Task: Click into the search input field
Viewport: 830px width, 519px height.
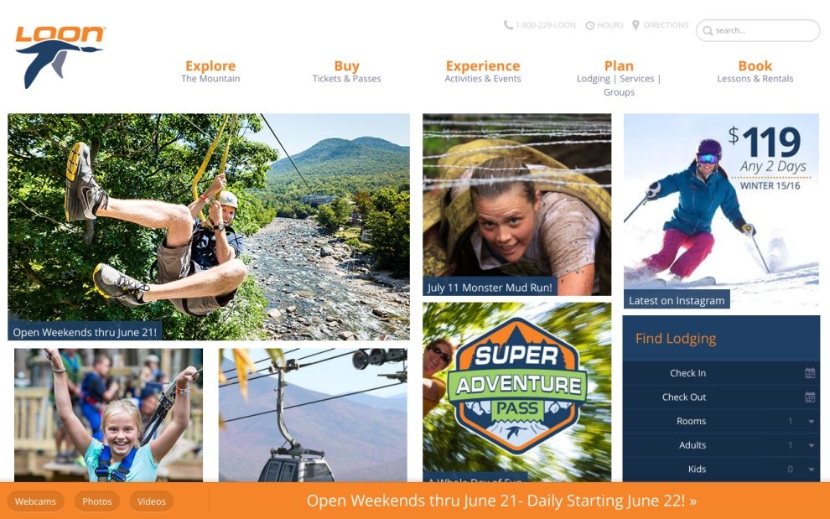Action: 758,31
